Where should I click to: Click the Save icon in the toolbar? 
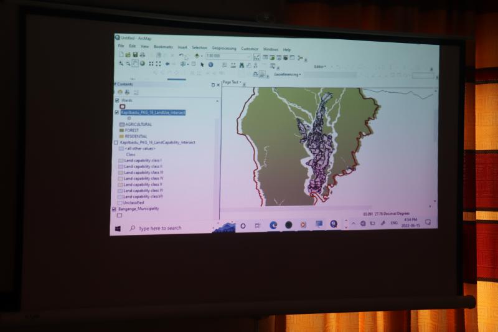pyautogui.click(x=135, y=55)
